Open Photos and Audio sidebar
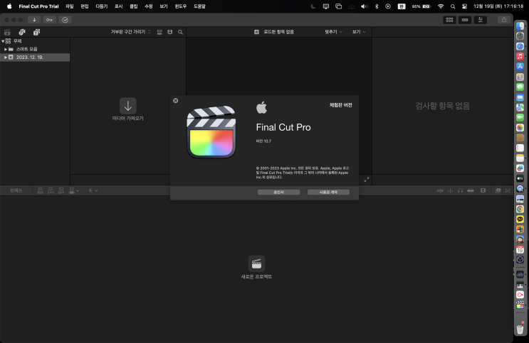Screen dimensions: 529x343 tap(22, 32)
